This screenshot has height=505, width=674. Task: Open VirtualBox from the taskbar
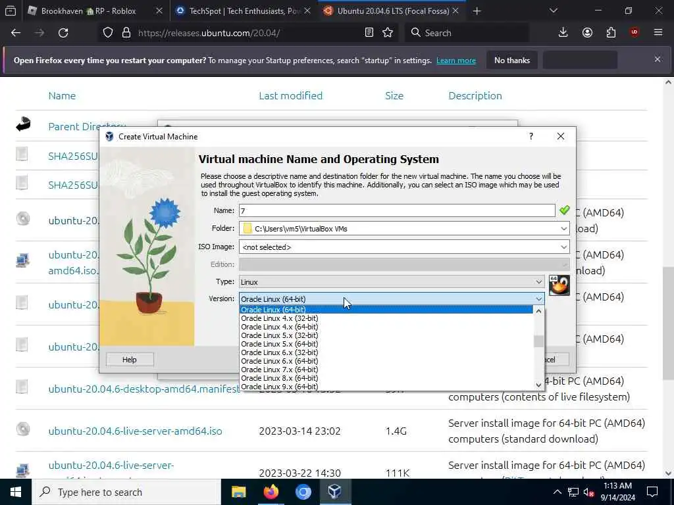pos(335,492)
